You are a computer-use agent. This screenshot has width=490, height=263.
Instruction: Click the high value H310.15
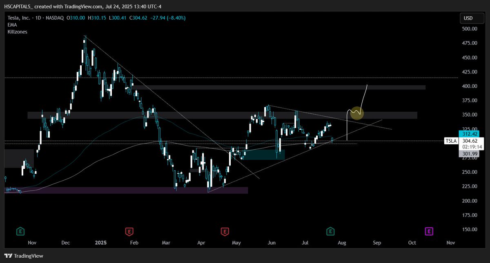click(x=97, y=18)
